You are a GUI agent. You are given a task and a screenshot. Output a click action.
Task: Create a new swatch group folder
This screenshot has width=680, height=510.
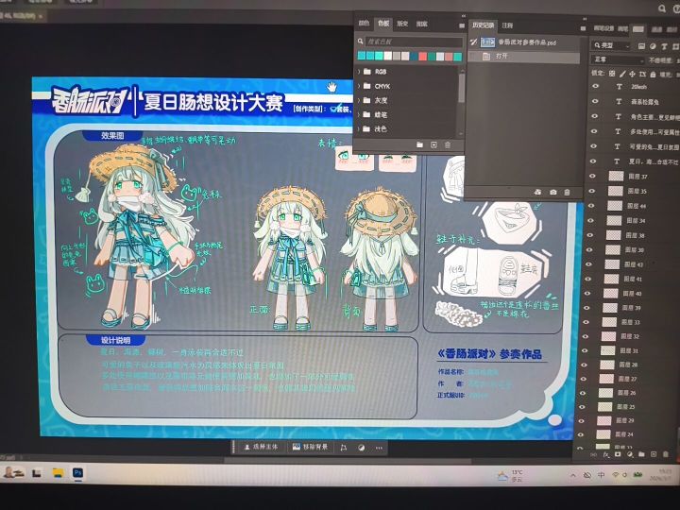[419, 144]
